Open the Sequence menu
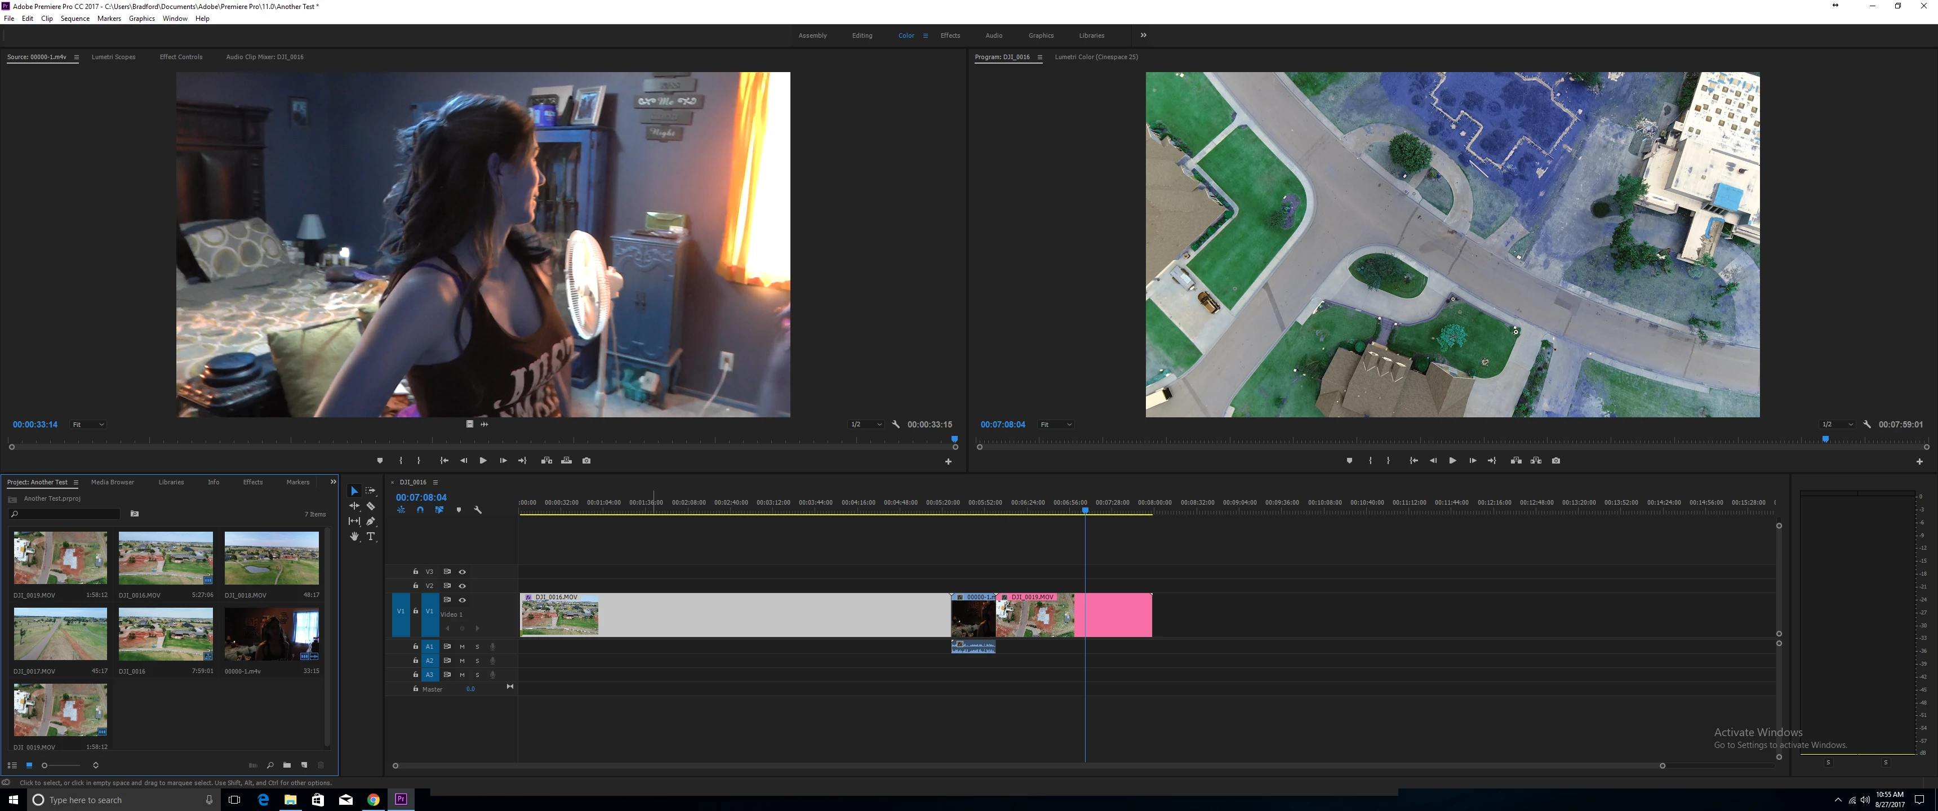Viewport: 1938px width, 811px height. pos(74,19)
